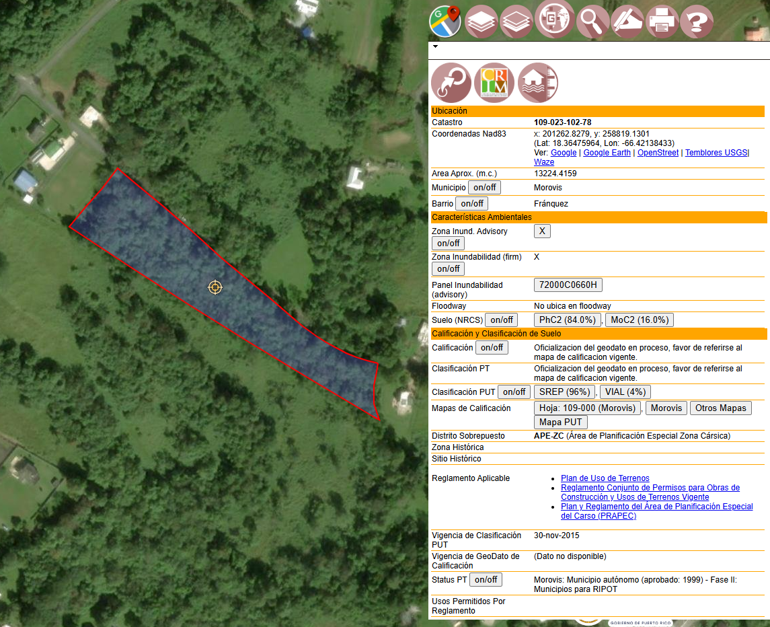Toggle Suelo (NRCS) layer on/off
Image resolution: width=770 pixels, height=627 pixels.
502,320
